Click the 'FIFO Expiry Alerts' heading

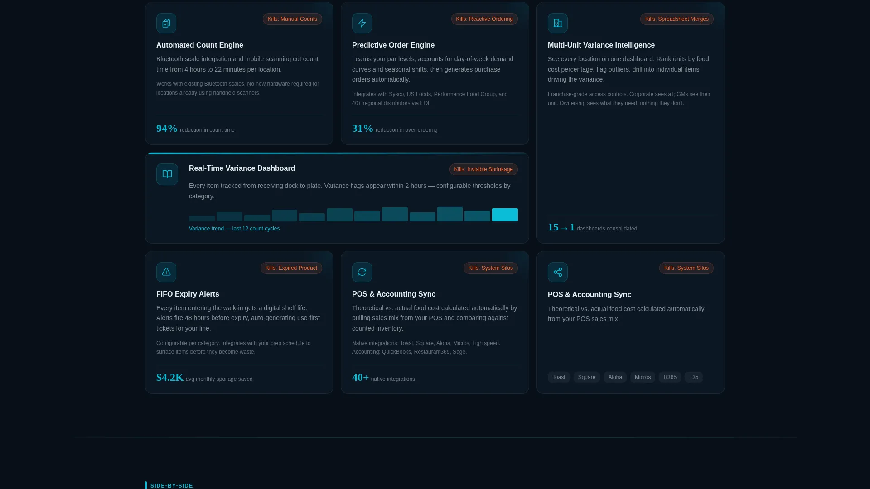pyautogui.click(x=188, y=294)
